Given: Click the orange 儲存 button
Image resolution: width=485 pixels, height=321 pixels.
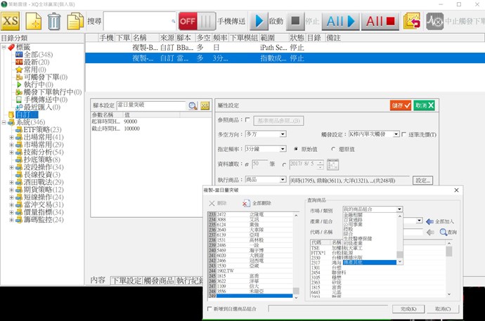Looking at the screenshot, I should [401, 105].
